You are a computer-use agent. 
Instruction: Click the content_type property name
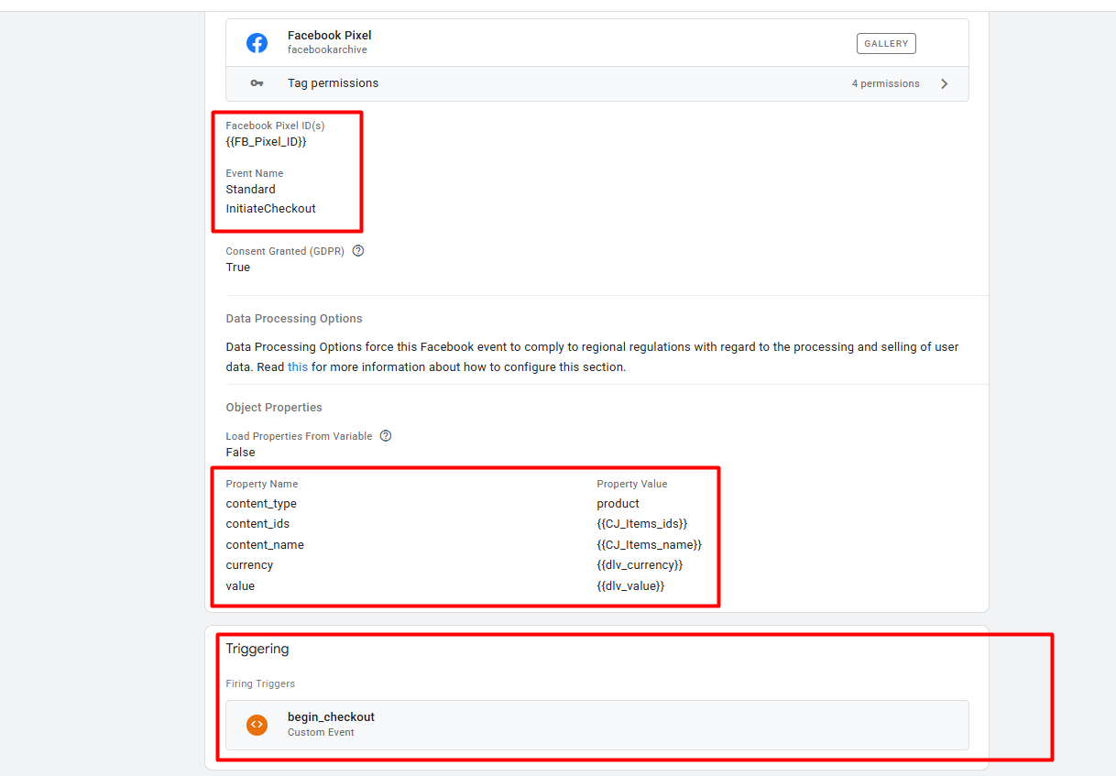[x=261, y=504]
